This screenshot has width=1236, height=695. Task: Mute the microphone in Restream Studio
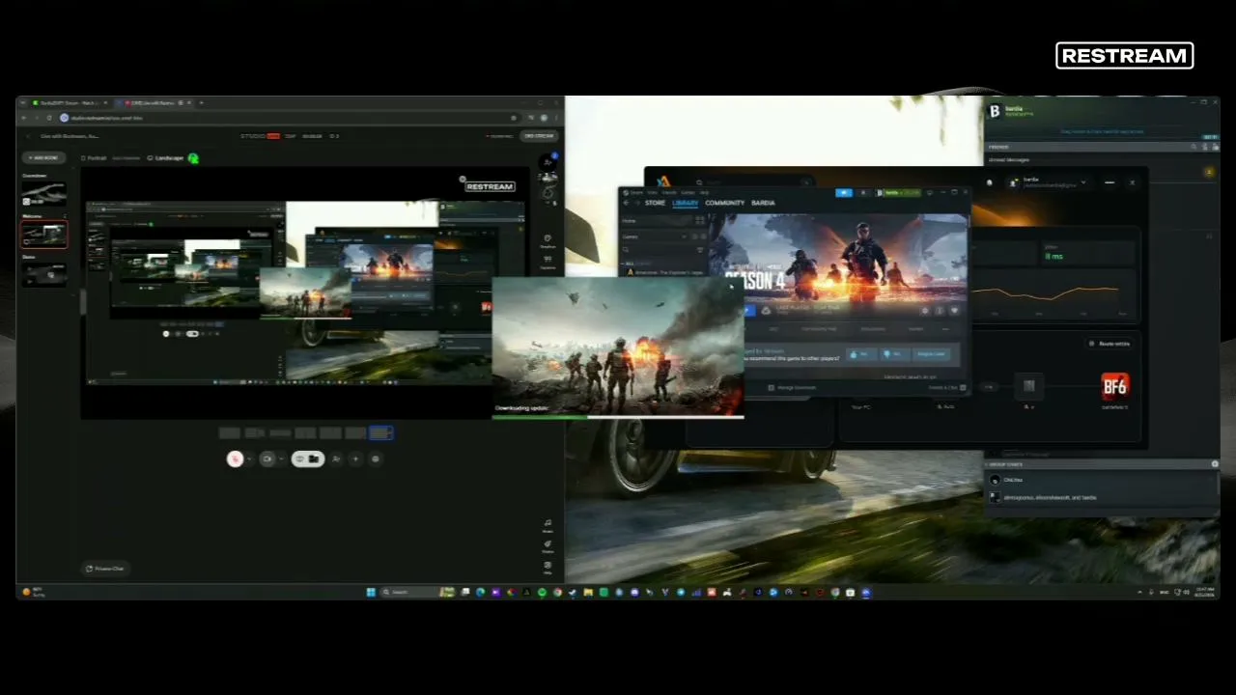(x=235, y=459)
